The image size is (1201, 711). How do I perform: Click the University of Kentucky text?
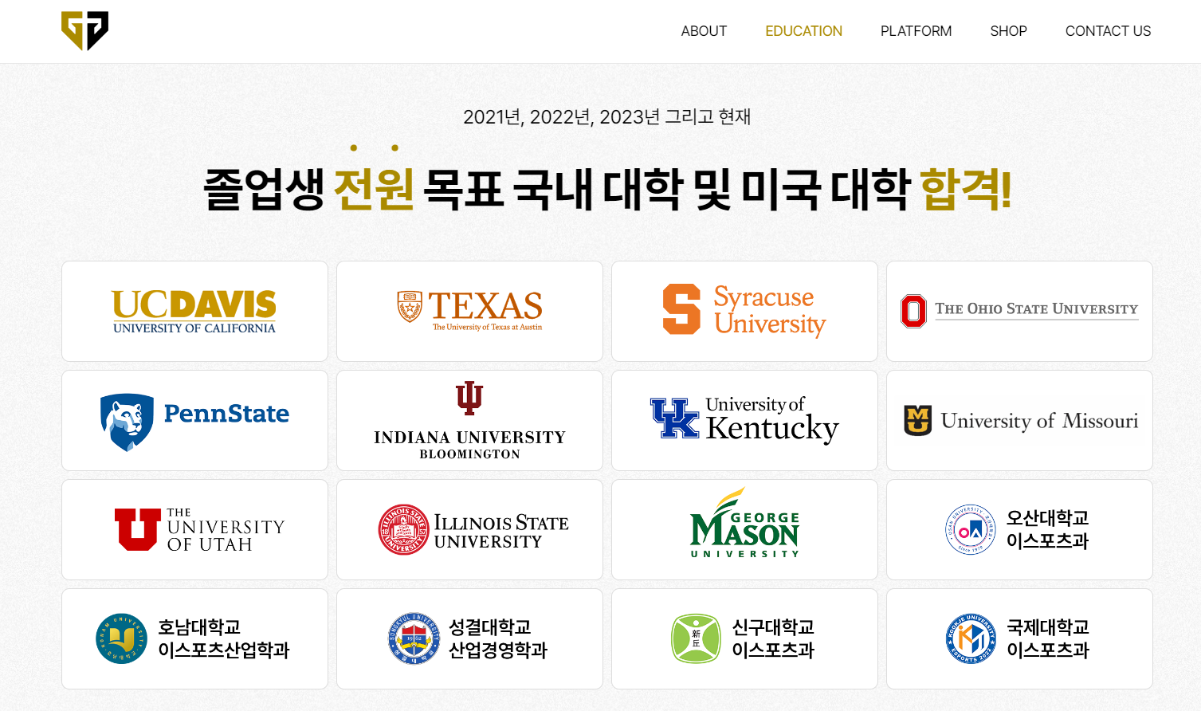pos(771,419)
